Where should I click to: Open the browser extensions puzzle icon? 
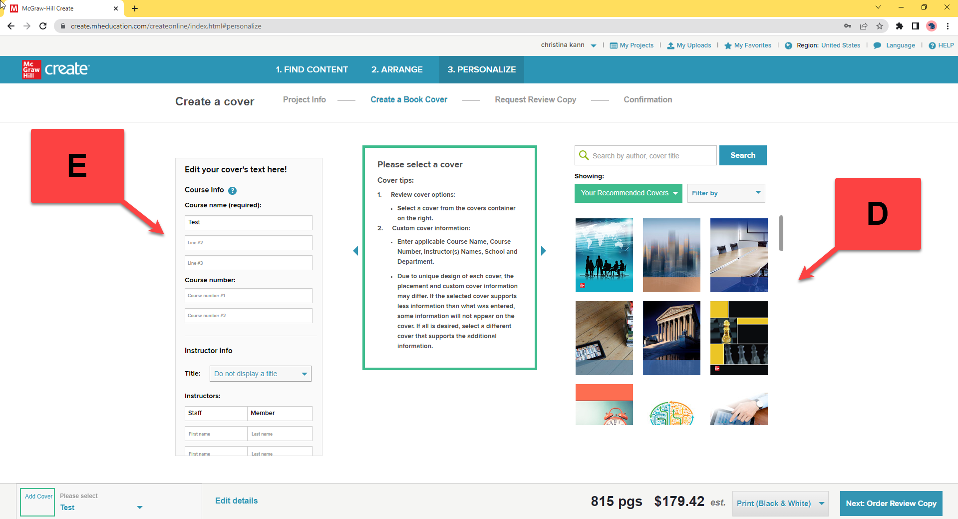[x=899, y=26]
